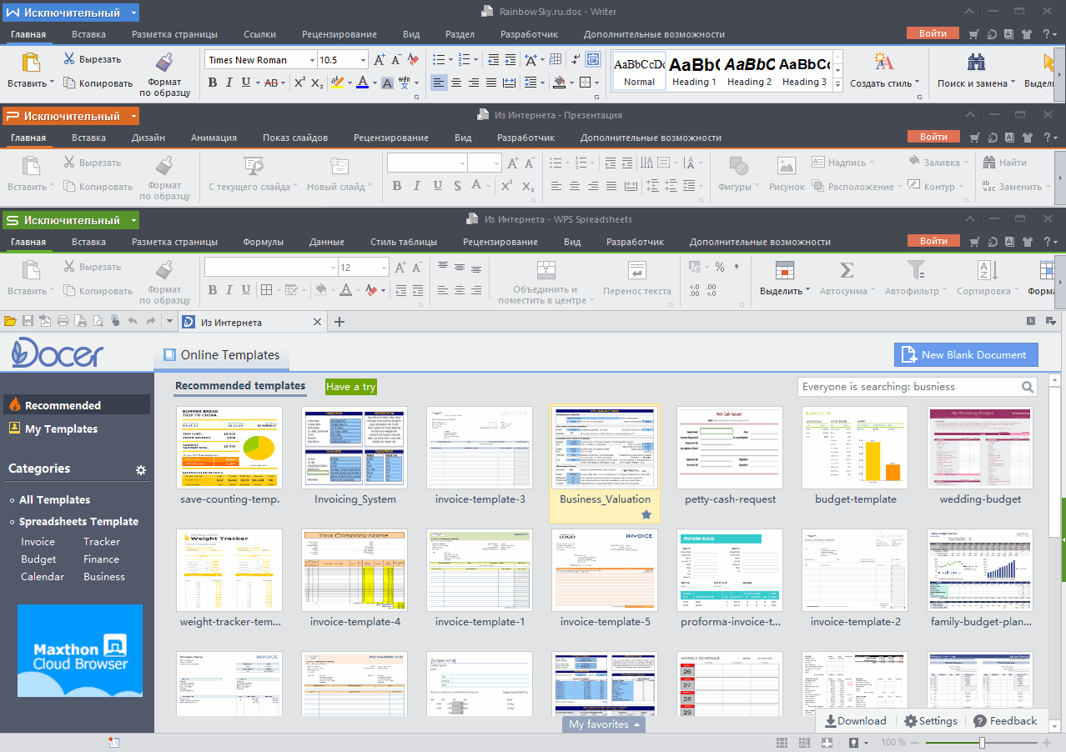This screenshot has width=1066, height=752.
Task: Open Показ слайдов tab in Presentation
Action: tap(295, 138)
